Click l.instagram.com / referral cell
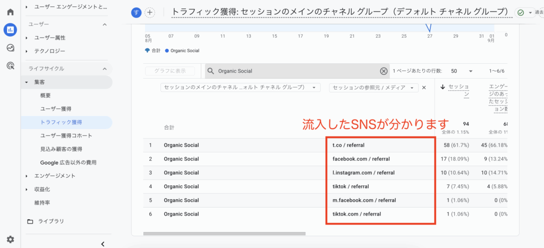Viewport: 544px width, 248px height. pyautogui.click(x=363, y=173)
